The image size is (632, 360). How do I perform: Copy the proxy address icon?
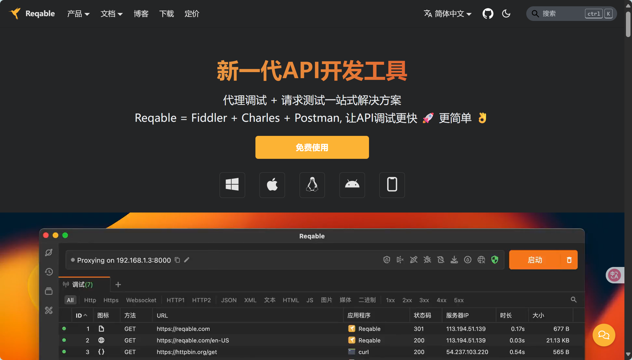[x=177, y=260]
